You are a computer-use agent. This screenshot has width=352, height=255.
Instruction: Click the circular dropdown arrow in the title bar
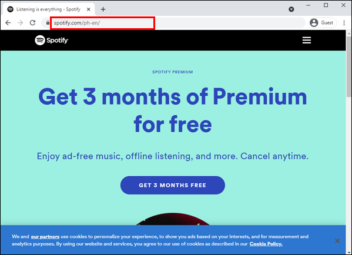tap(291, 9)
